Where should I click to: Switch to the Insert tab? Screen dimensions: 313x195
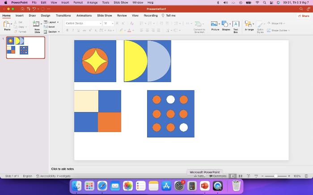coord(19,15)
